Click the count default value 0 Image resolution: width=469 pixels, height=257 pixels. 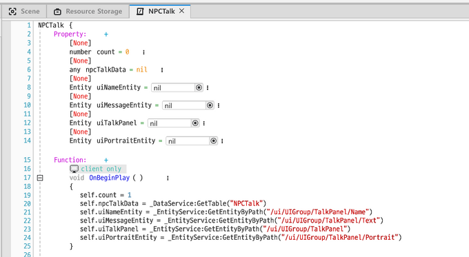pyautogui.click(x=127, y=52)
